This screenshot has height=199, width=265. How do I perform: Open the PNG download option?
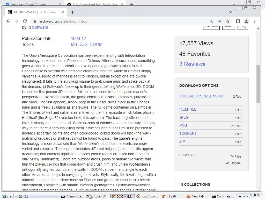coord(183,126)
